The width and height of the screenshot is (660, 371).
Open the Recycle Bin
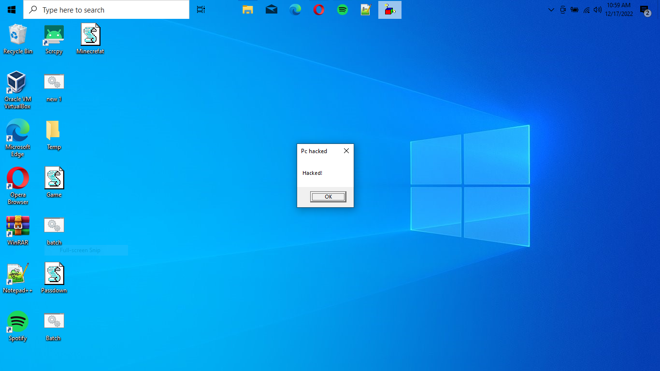point(18,34)
